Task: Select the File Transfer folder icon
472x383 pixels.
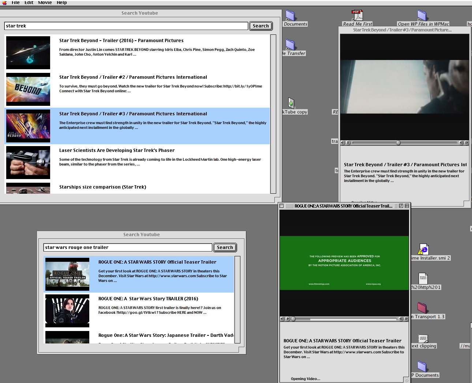Action: [291, 45]
